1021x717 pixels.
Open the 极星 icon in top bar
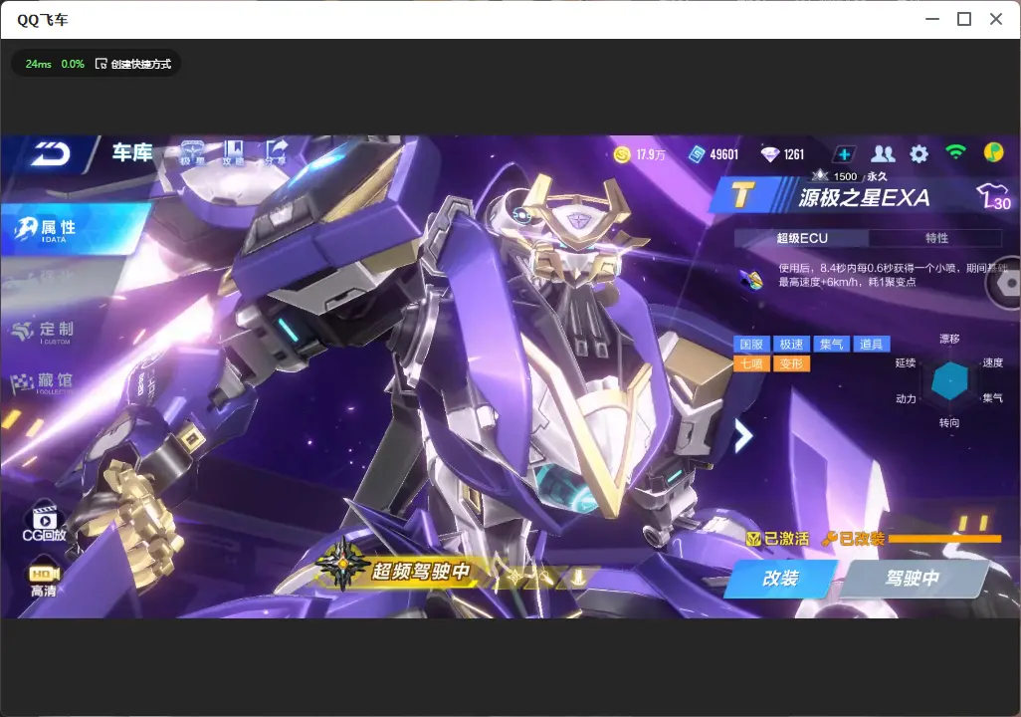pyautogui.click(x=191, y=152)
